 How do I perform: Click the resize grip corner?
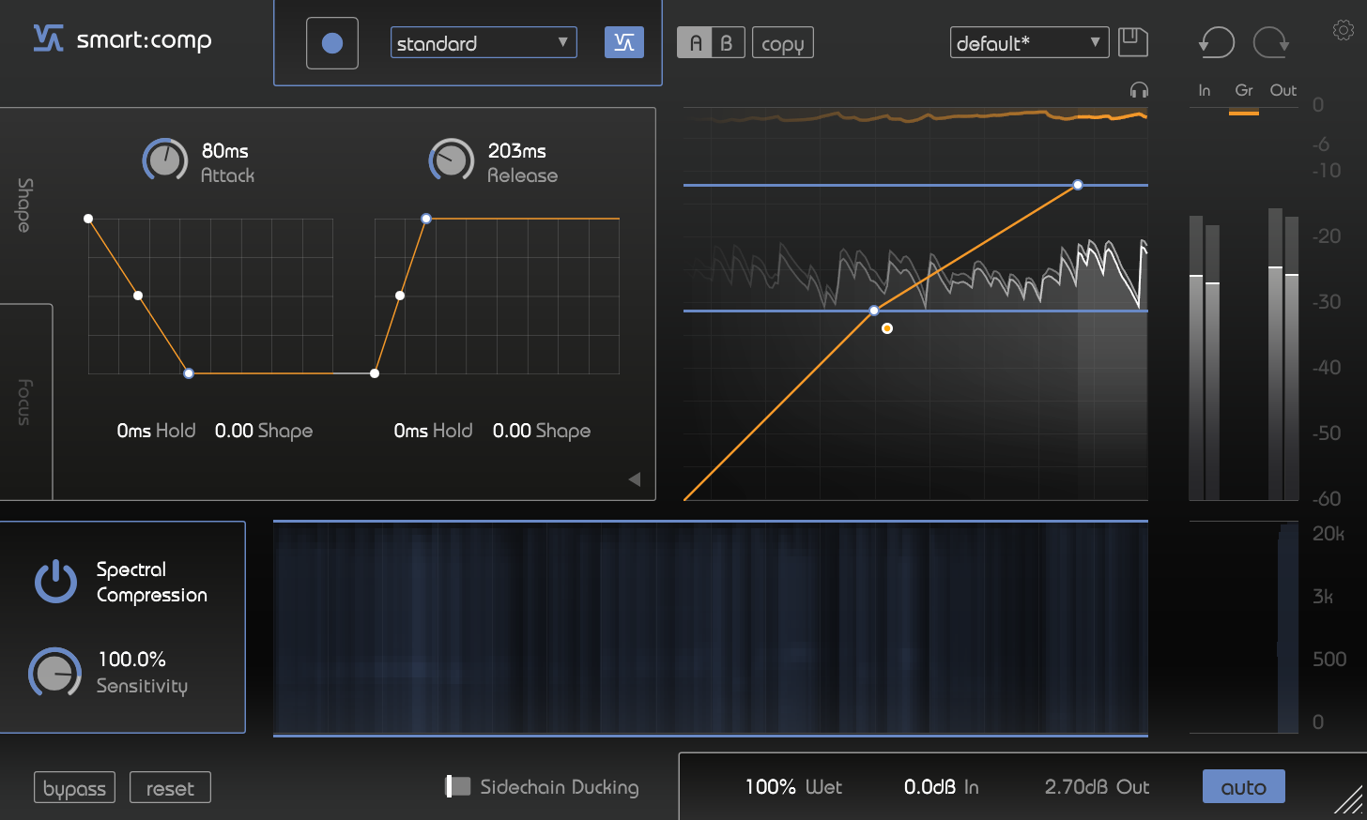pyautogui.click(x=1349, y=799)
